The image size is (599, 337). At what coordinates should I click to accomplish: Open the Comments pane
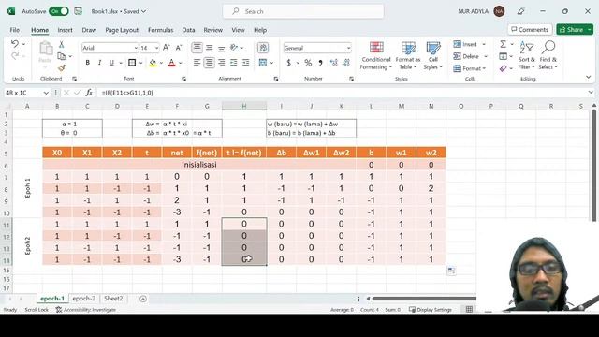(x=530, y=29)
